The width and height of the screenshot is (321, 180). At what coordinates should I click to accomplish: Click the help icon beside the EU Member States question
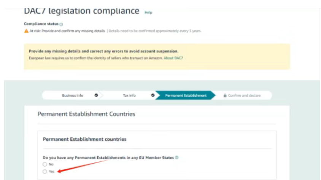[177, 158]
